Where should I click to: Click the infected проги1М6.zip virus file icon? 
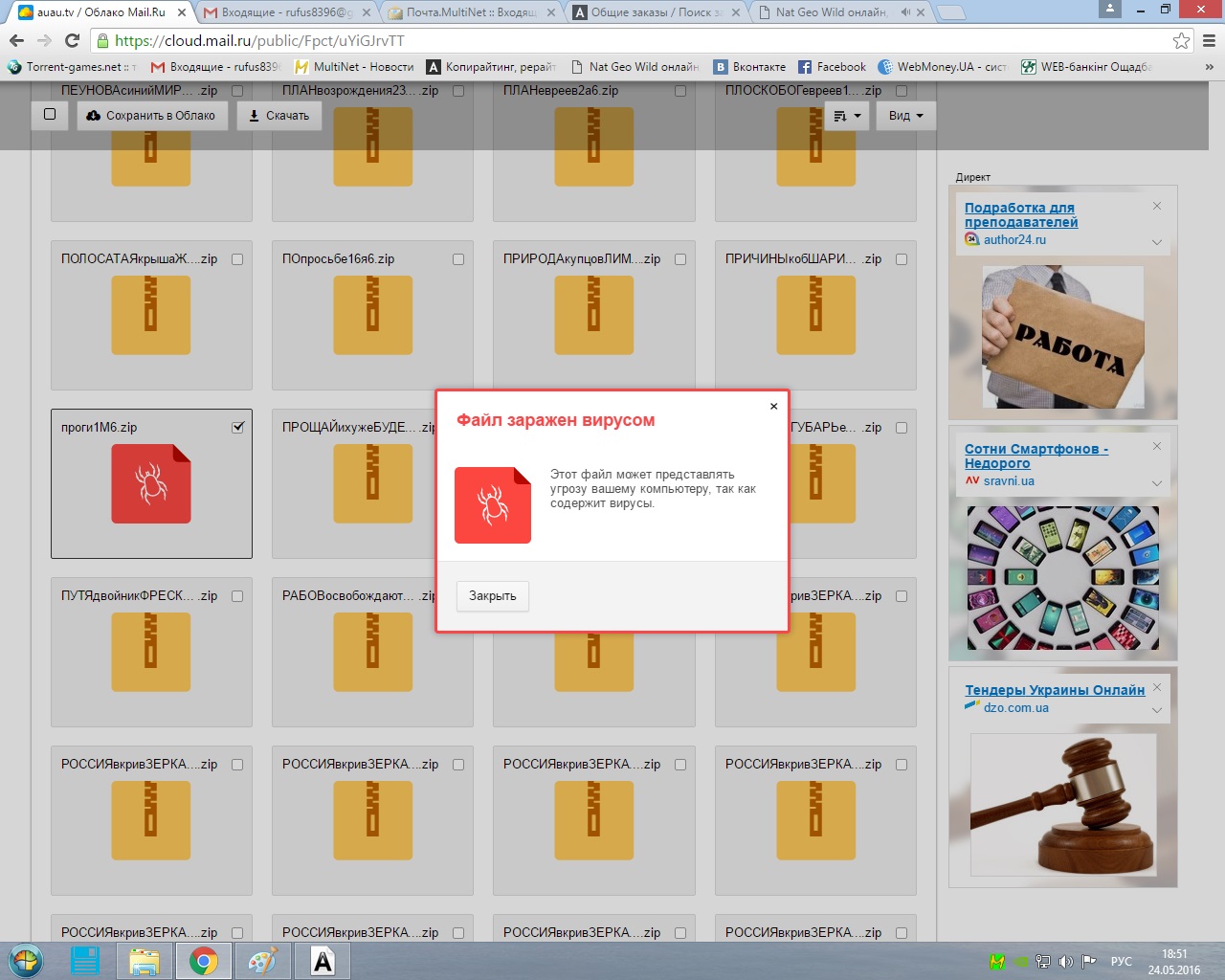click(x=151, y=483)
